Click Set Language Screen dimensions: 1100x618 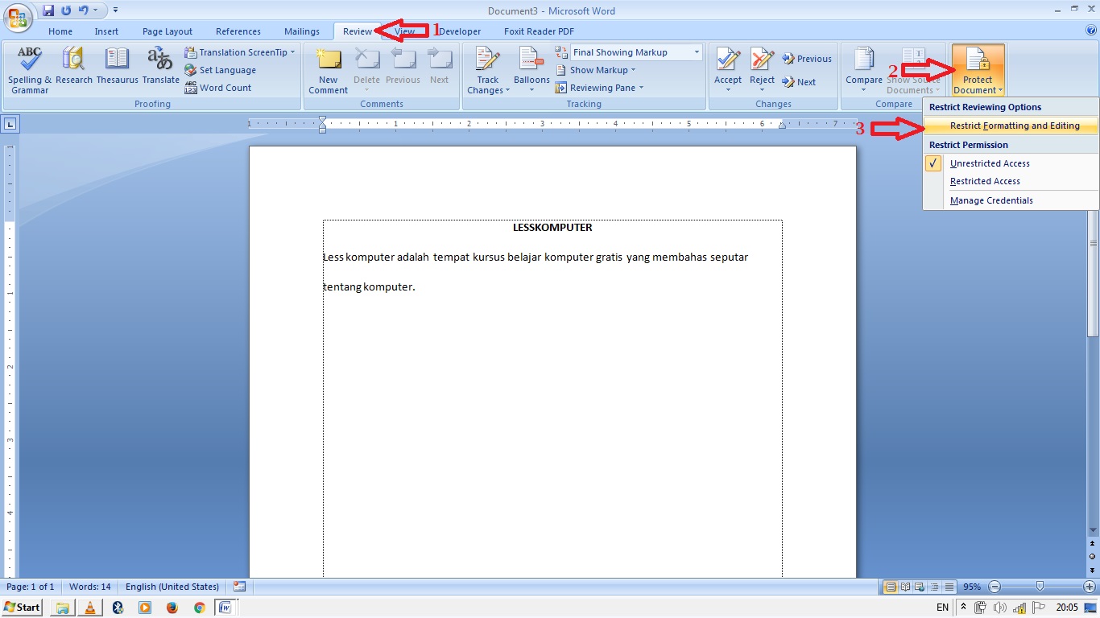pos(220,70)
